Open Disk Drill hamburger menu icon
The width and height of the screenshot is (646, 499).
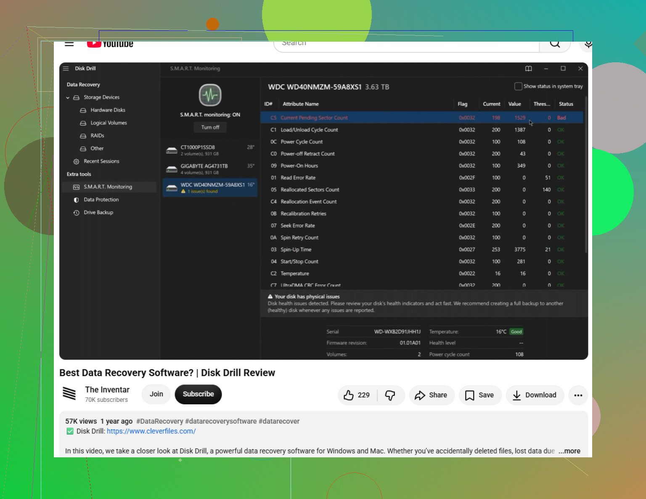coord(66,69)
